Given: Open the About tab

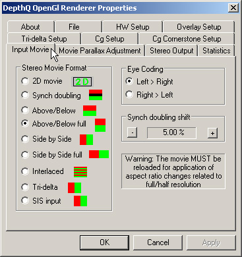Looking at the screenshot, I should pyautogui.click(x=30, y=27).
